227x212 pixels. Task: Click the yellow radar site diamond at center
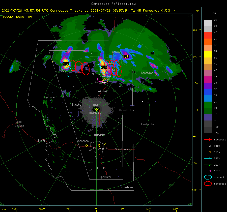(x=96, y=110)
